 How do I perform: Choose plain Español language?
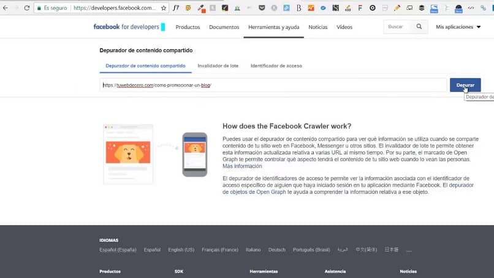click(152, 250)
